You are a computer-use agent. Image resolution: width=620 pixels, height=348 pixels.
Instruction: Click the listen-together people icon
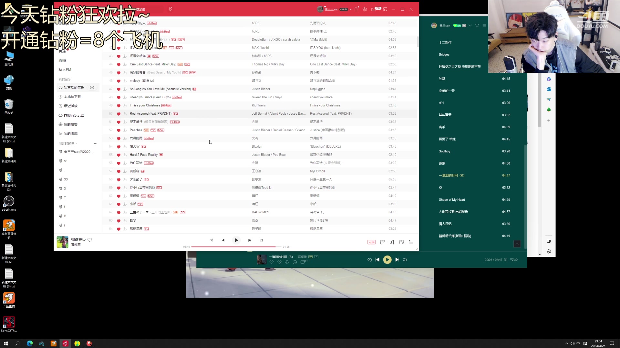(401, 242)
